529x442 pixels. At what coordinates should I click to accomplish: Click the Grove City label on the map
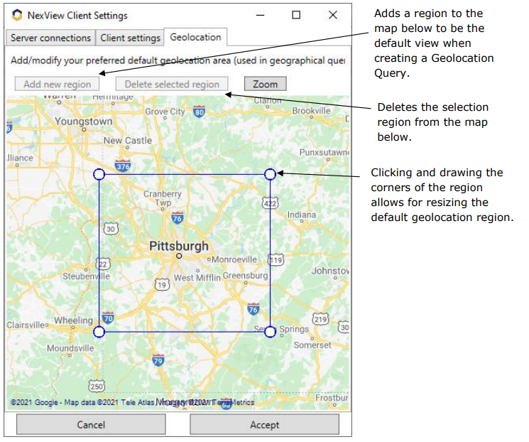coord(165,112)
